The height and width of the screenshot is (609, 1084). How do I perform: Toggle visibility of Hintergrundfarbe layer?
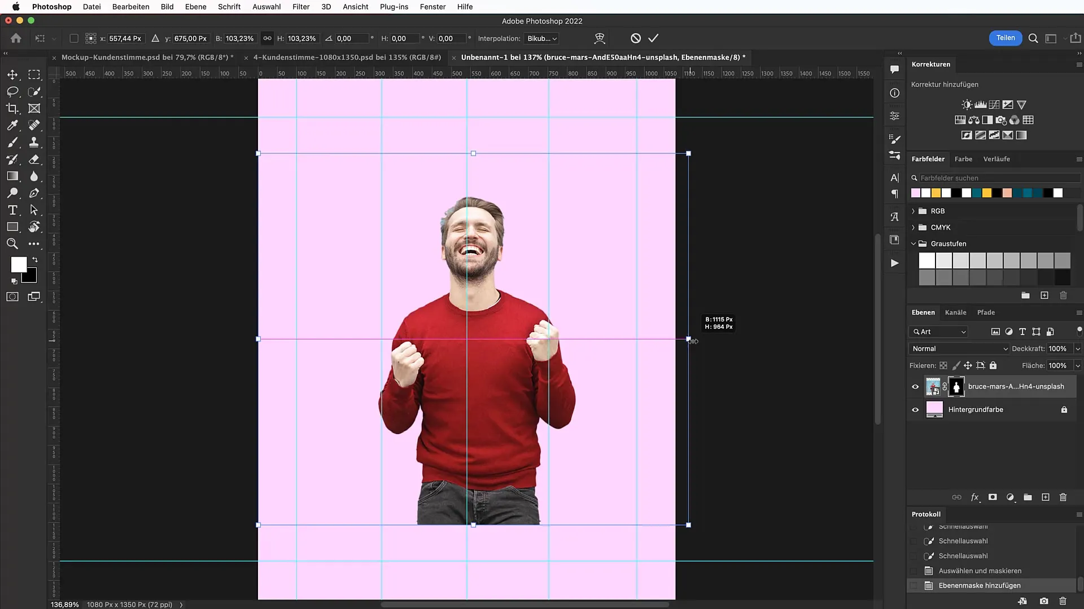pyautogui.click(x=915, y=410)
